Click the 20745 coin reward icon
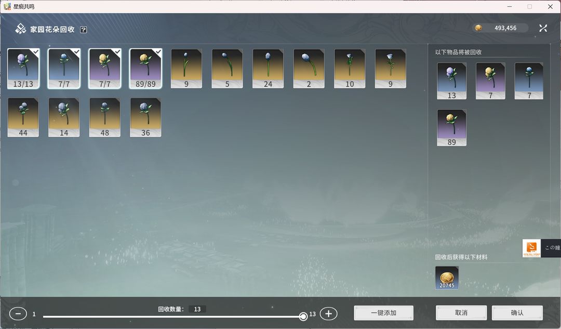Viewport: 561px width, 329px height. coord(447,278)
